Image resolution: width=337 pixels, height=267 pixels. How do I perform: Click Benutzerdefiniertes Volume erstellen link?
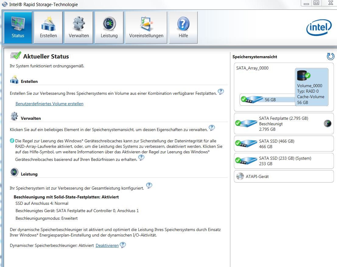(49, 104)
